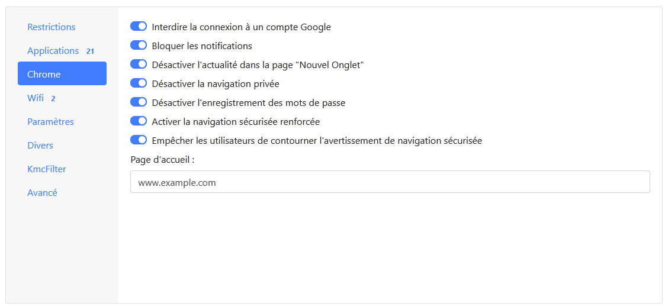This screenshot has height=306, width=665.
Task: Toggle the Google account sign-in block switch
Action: [139, 27]
